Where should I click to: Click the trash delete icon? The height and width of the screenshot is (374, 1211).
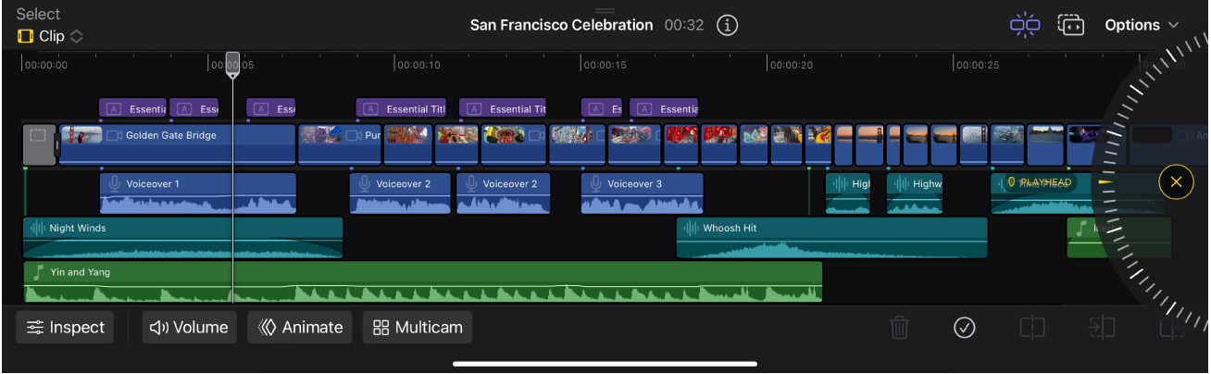899,327
